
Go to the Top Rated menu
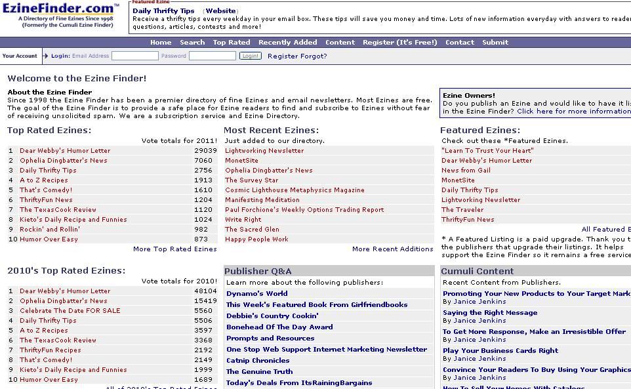click(232, 42)
